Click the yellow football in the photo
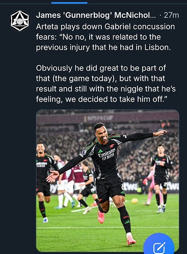The height and width of the screenshot is (254, 187). [x=135, y=201]
